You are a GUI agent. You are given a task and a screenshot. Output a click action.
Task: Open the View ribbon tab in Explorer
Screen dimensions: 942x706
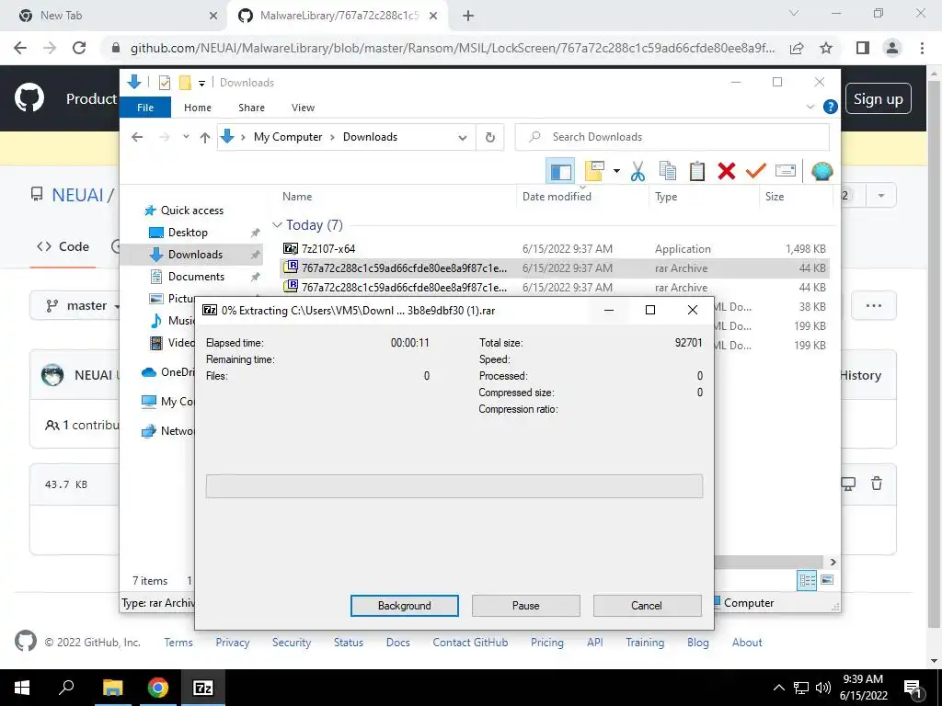(x=303, y=108)
